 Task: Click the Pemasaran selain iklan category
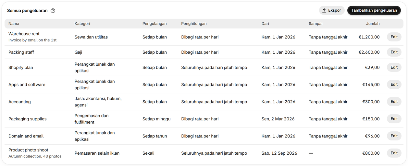click(x=97, y=153)
